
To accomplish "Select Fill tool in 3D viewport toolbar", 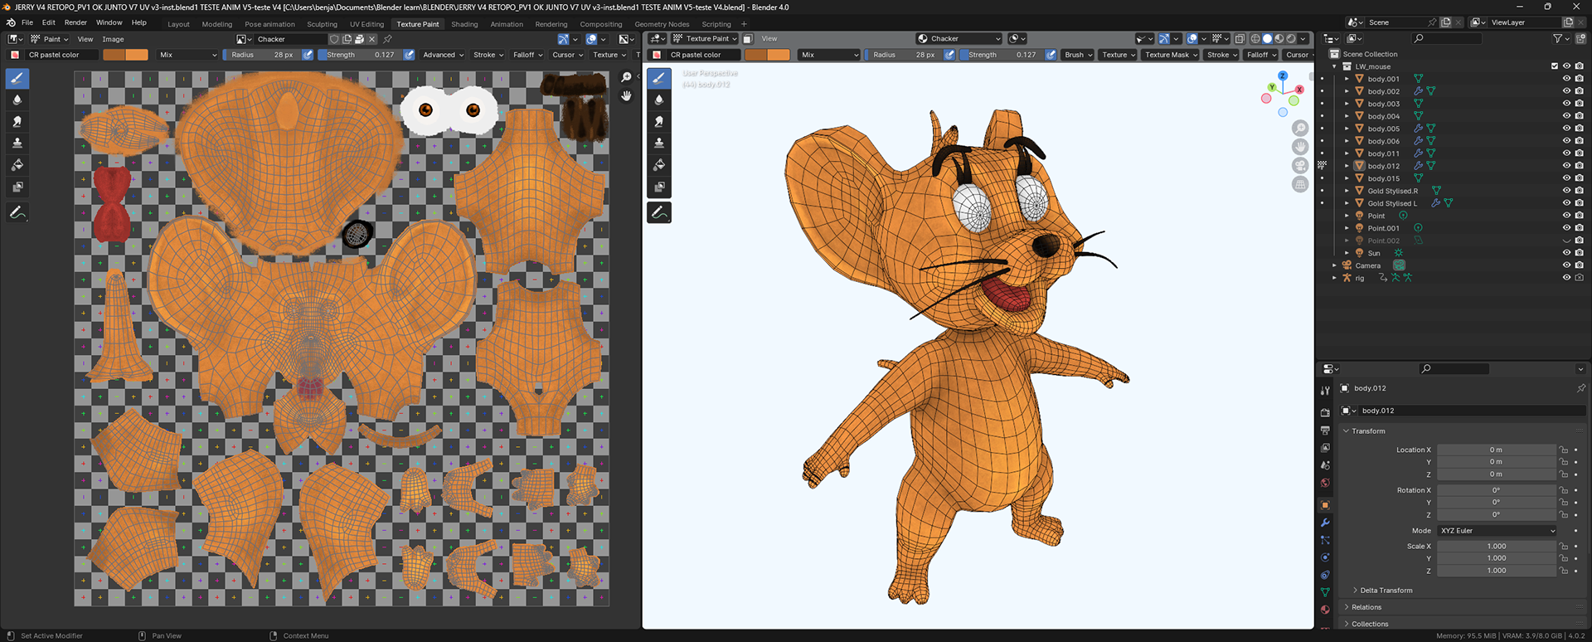I will [659, 165].
